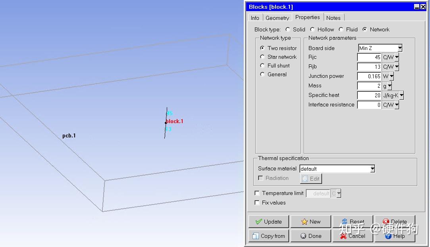Open Rjc units dropdown
Viewport: 430px width, 247px height.
(x=397, y=57)
